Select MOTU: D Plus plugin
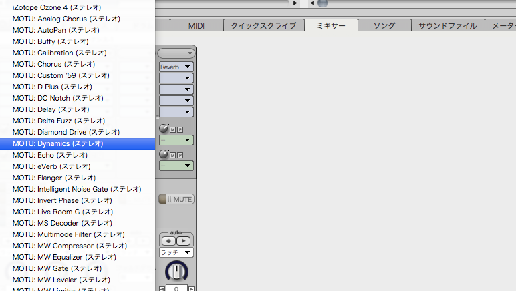516x291 pixels. (78, 87)
